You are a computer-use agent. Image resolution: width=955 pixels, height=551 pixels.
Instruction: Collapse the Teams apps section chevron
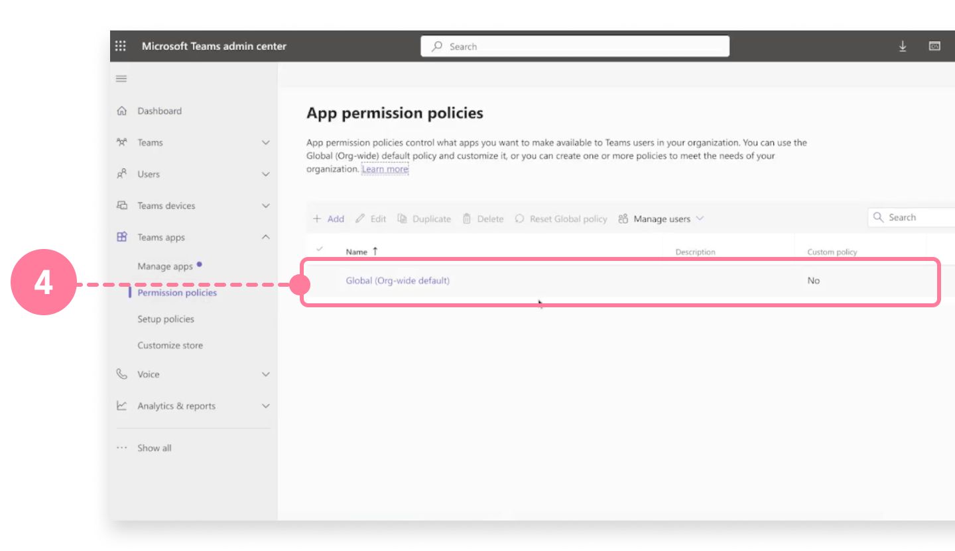266,237
